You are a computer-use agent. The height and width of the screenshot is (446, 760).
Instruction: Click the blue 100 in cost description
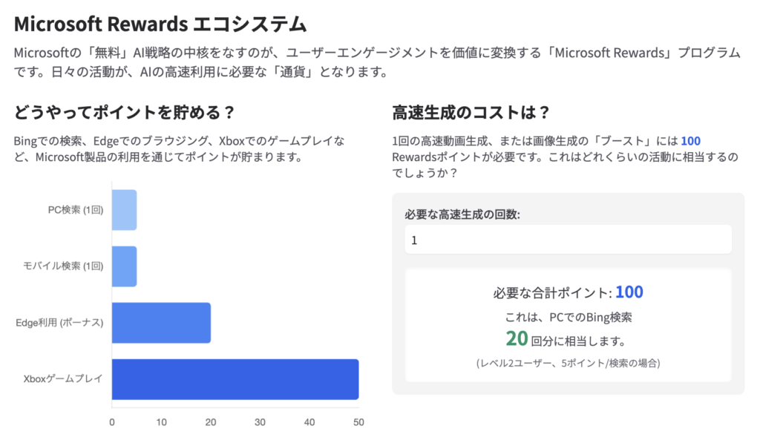pos(690,141)
